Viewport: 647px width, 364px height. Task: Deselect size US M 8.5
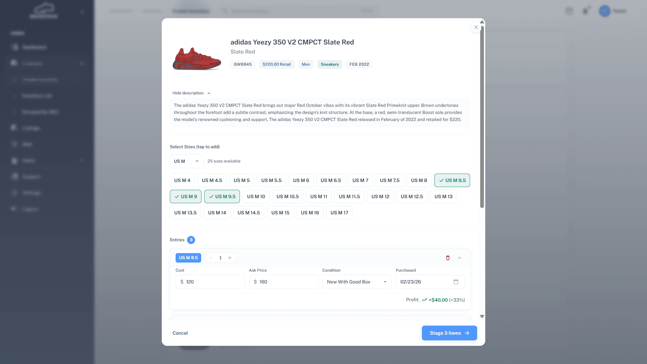click(x=452, y=180)
